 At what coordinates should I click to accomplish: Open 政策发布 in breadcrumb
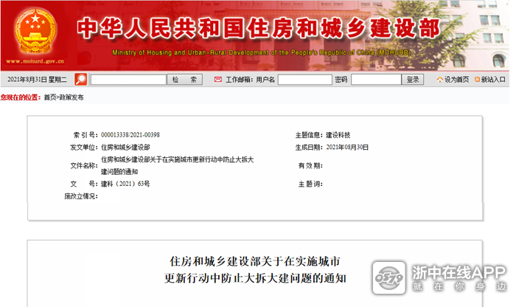click(71, 97)
